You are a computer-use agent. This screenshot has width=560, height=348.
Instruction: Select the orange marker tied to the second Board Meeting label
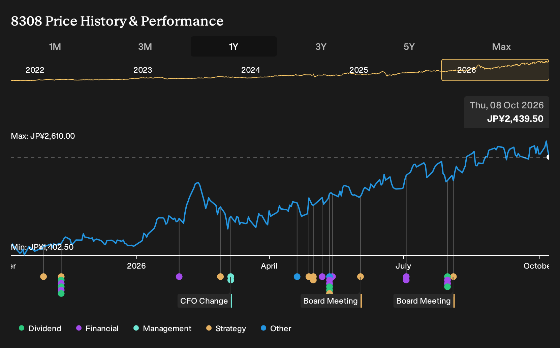click(454, 277)
